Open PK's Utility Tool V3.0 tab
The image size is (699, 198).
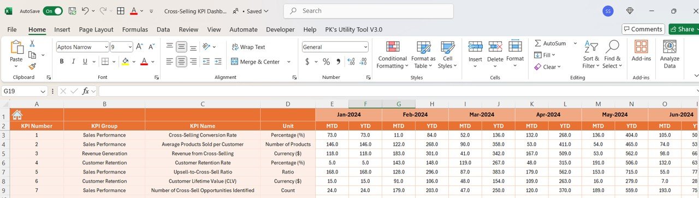[x=354, y=29]
